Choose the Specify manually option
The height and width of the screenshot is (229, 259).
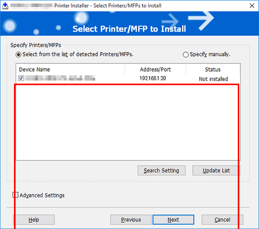coord(185,55)
